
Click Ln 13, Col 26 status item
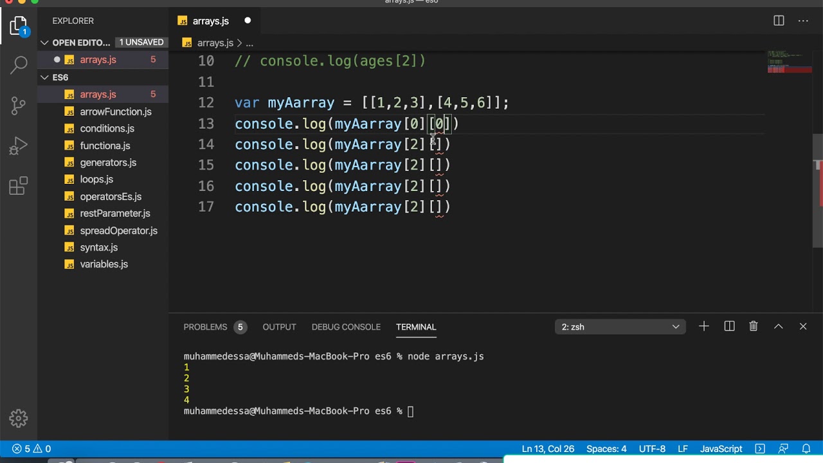tap(548, 449)
